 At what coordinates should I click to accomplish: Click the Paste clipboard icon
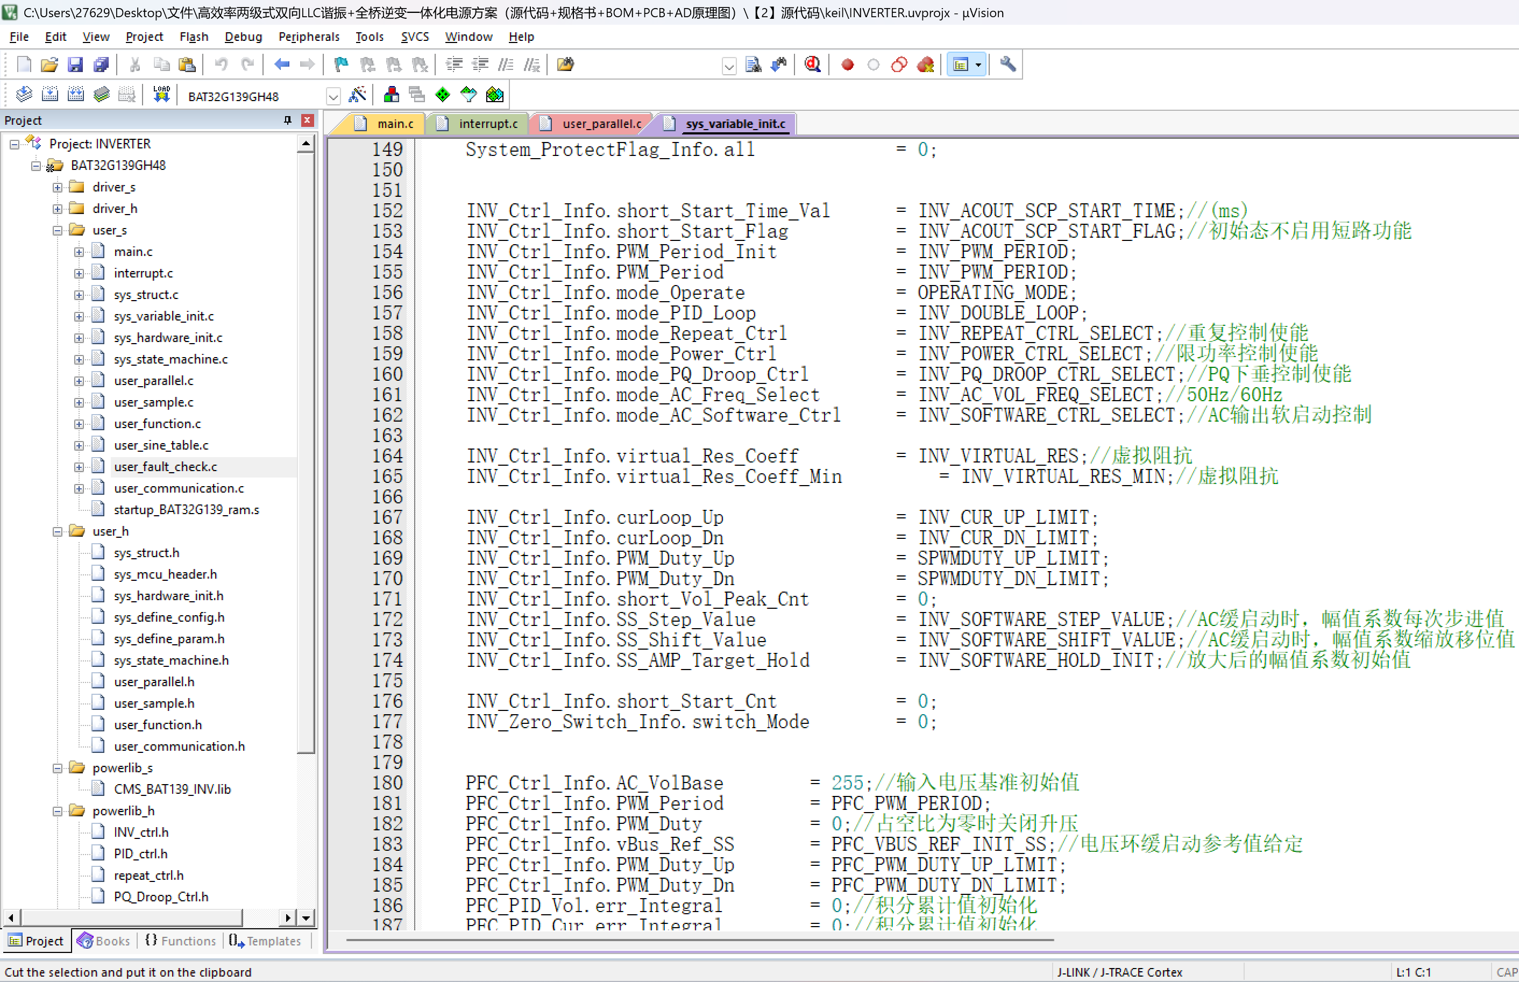click(x=187, y=65)
